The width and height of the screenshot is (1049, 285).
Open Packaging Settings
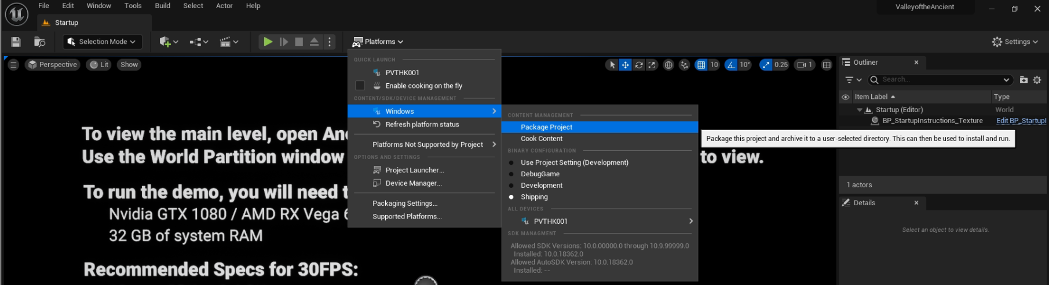(x=424, y=203)
